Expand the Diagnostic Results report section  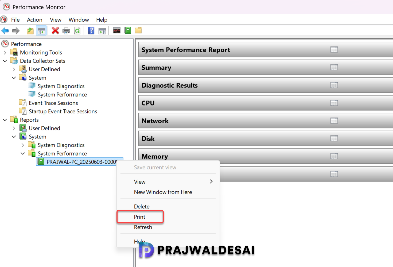click(266, 85)
